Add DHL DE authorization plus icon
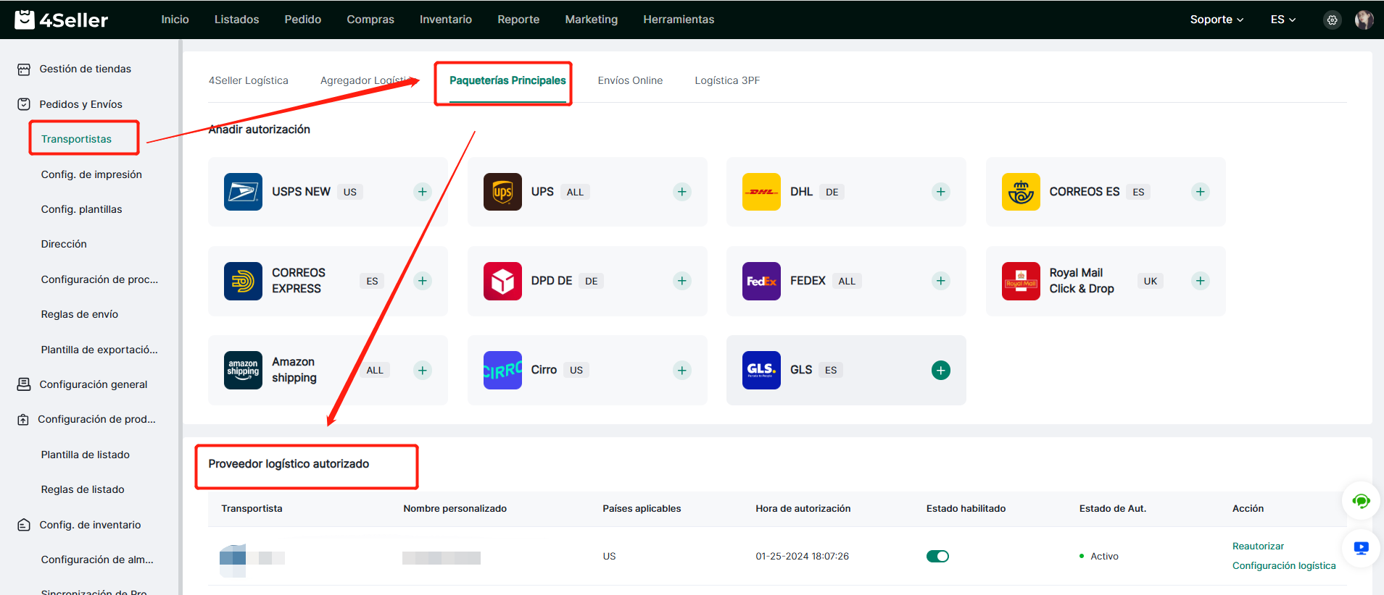Image resolution: width=1384 pixels, height=595 pixels. coord(940,192)
